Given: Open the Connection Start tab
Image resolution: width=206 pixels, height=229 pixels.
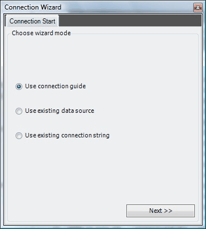Looking at the screenshot, I should click(32, 21).
